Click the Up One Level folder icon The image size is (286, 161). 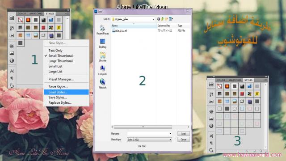pos(162,19)
